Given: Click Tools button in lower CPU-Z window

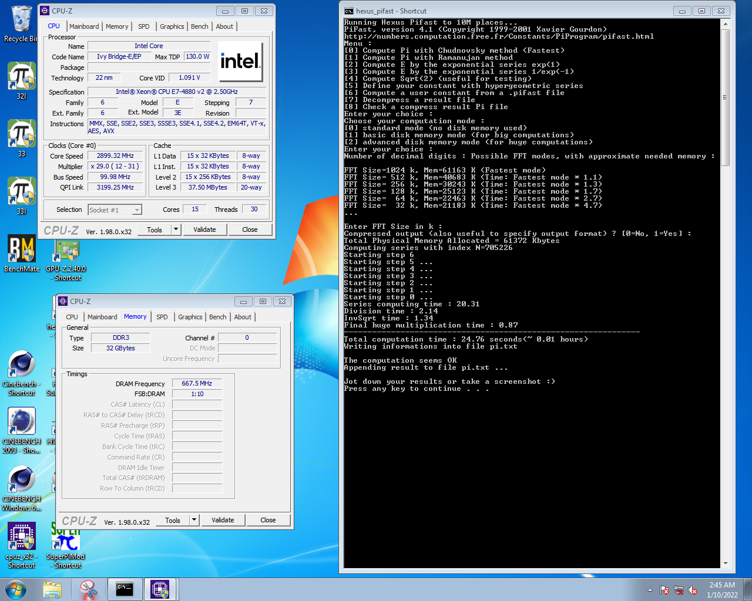Looking at the screenshot, I should click(173, 520).
